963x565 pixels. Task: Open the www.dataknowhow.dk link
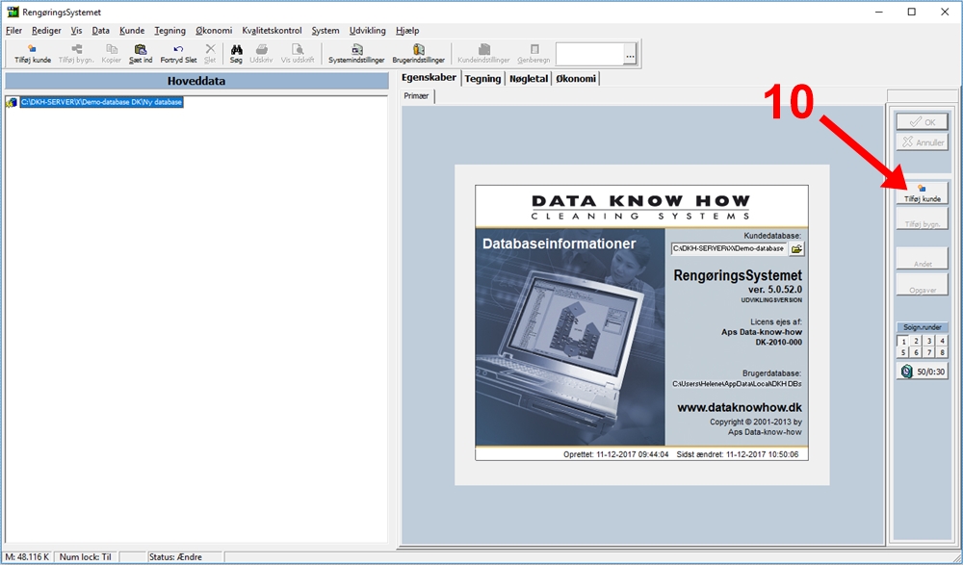pos(740,407)
